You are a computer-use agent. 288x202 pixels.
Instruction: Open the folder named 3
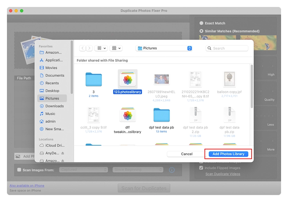[94, 79]
